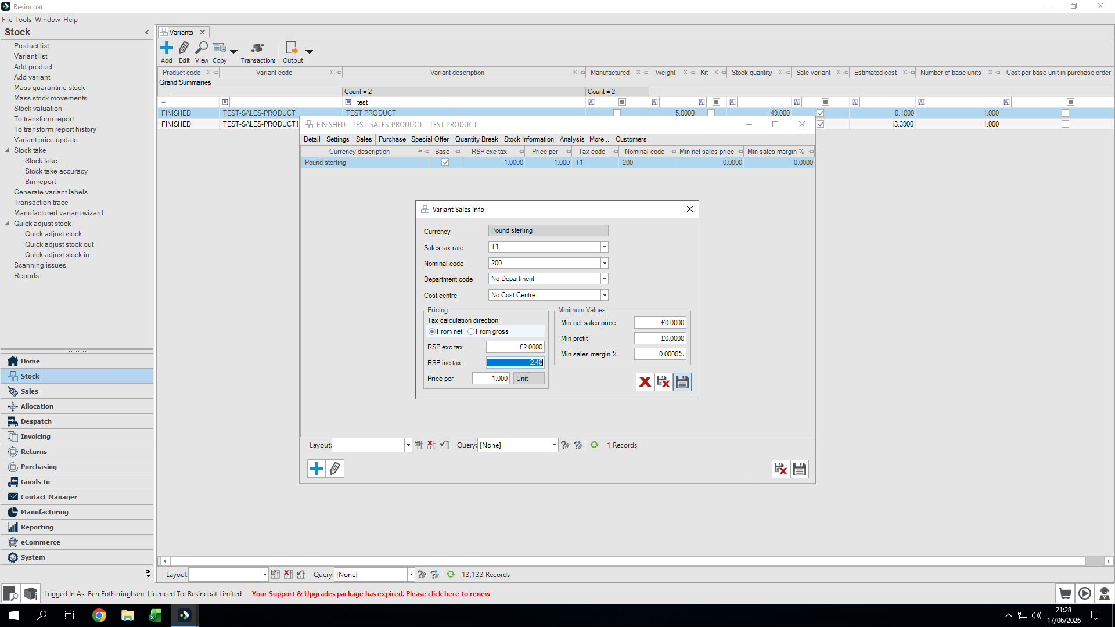This screenshot has height=627, width=1115.
Task: Click save-and-close disk icon in Variant Sales Info
Action: click(663, 382)
